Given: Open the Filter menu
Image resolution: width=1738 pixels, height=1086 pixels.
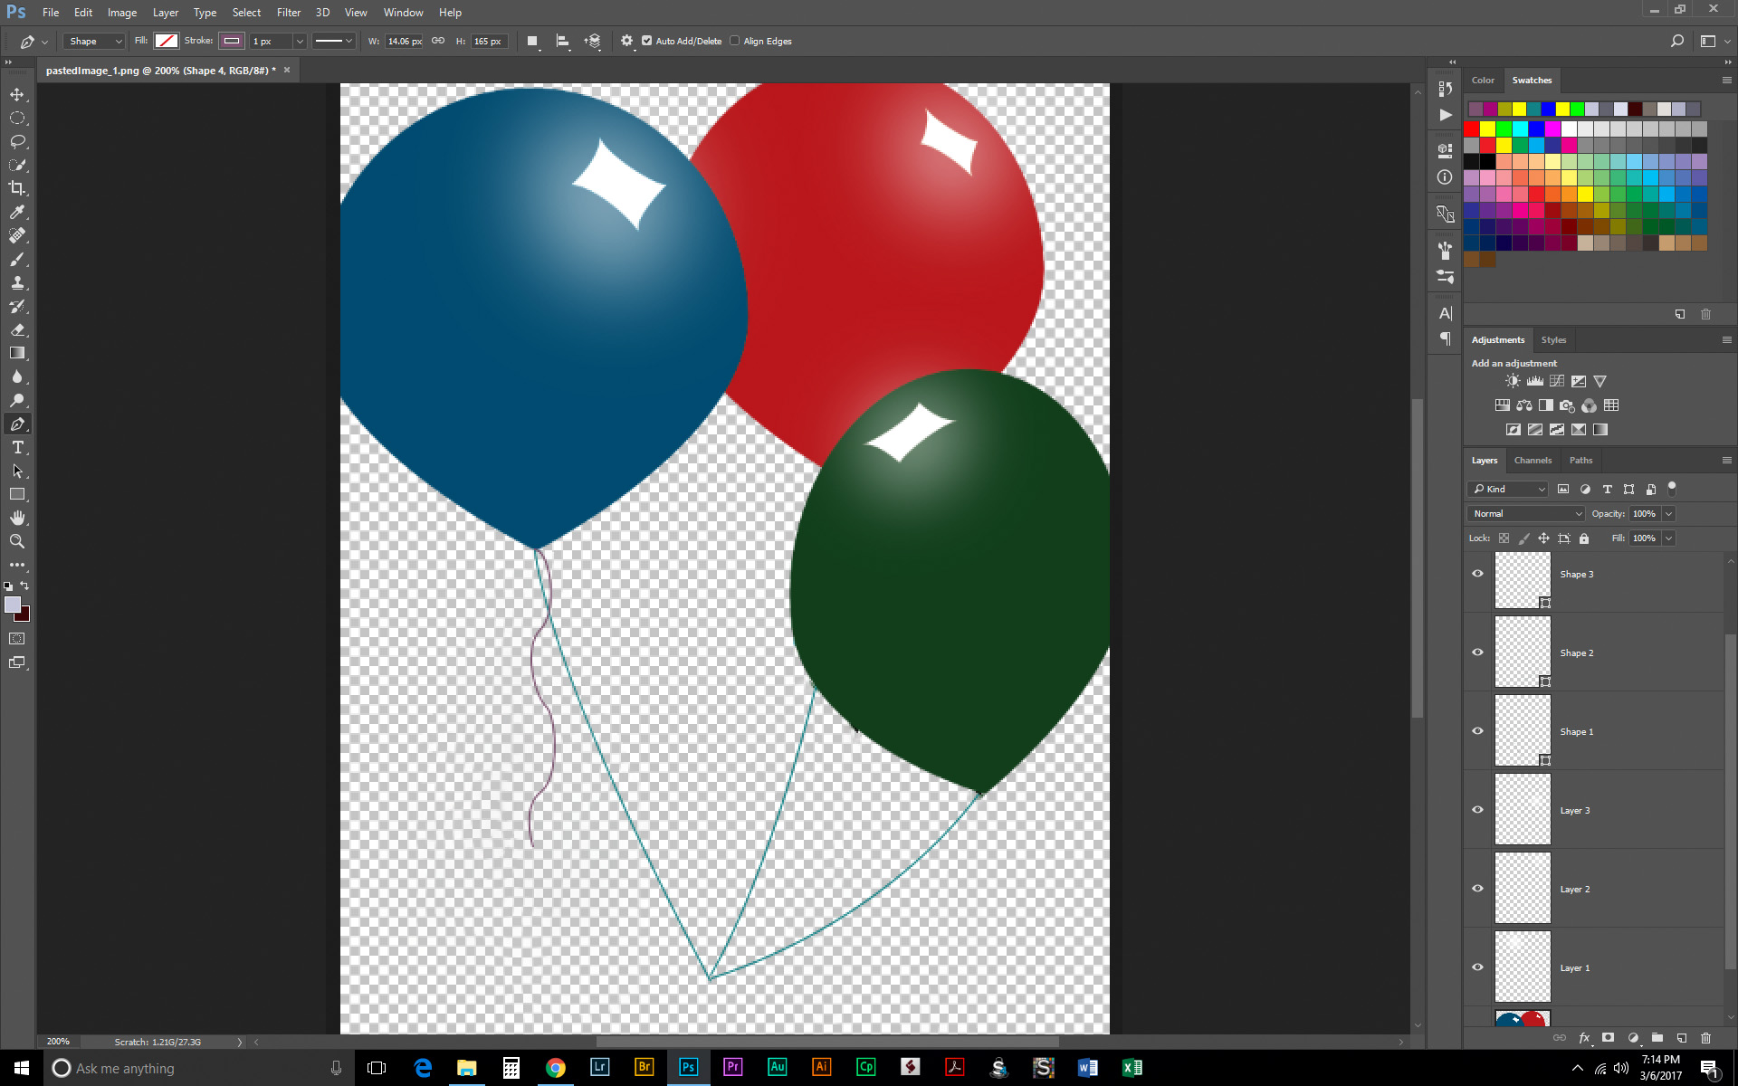Looking at the screenshot, I should click(289, 13).
